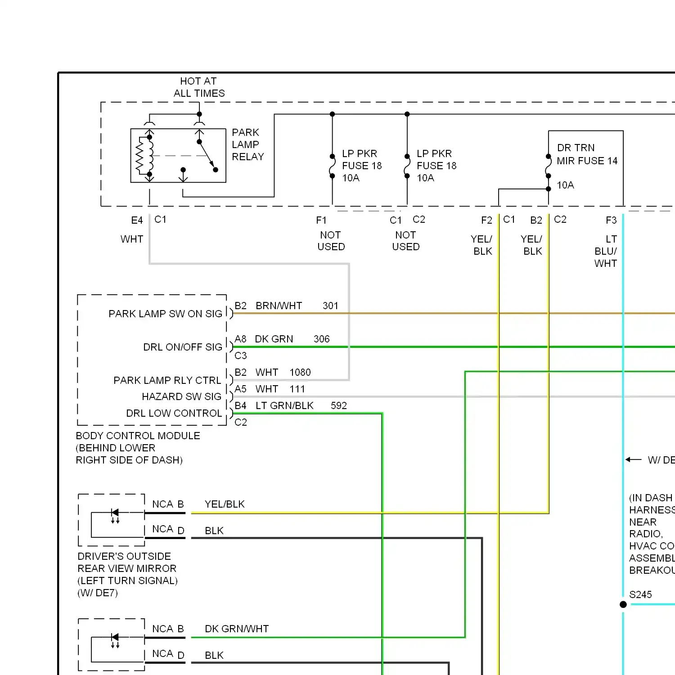Click the relay switch contact symbol
Image resolution: width=675 pixels, height=675 pixels.
(207, 156)
